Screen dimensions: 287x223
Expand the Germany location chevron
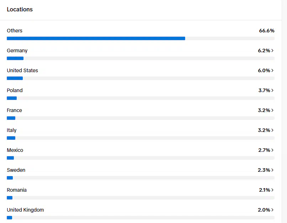[272, 51]
